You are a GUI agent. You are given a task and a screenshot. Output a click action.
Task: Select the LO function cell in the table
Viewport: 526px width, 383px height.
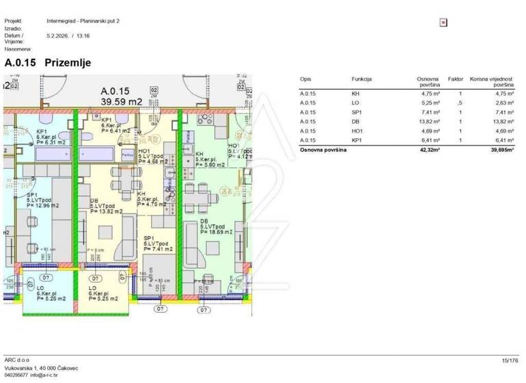[x=355, y=103]
